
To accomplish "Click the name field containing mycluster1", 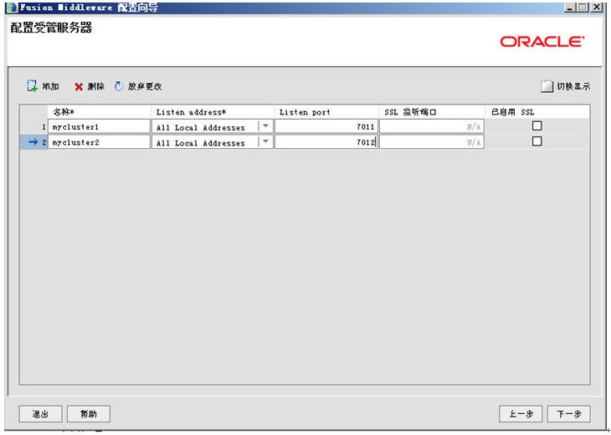I will 99,126.
